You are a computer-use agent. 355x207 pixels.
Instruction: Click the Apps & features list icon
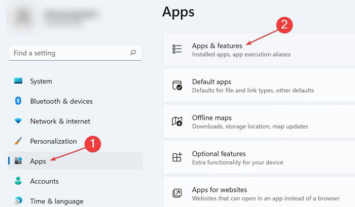(177, 49)
